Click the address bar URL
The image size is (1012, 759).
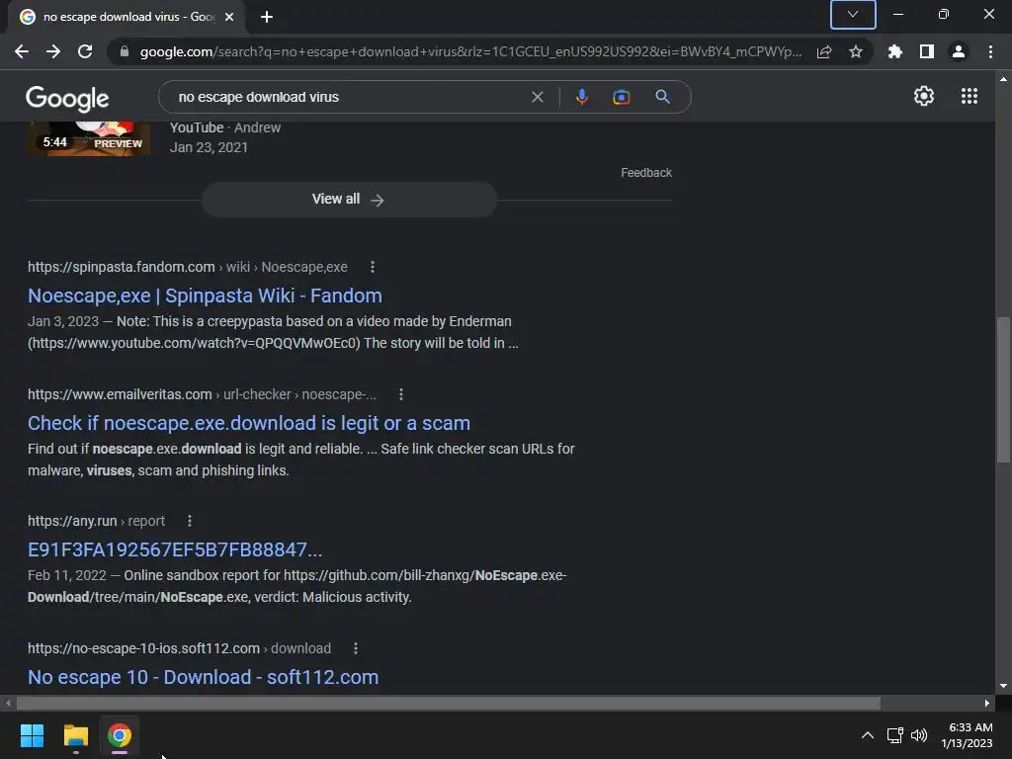470,51
